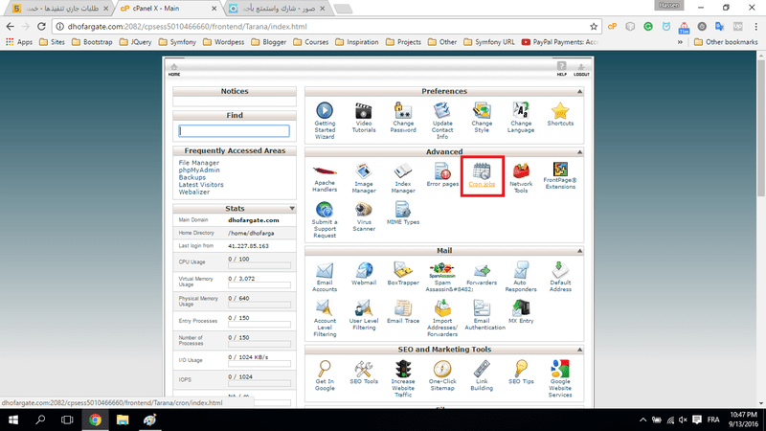766x431 pixels.
Task: Click the Webalizer link
Action: click(194, 193)
